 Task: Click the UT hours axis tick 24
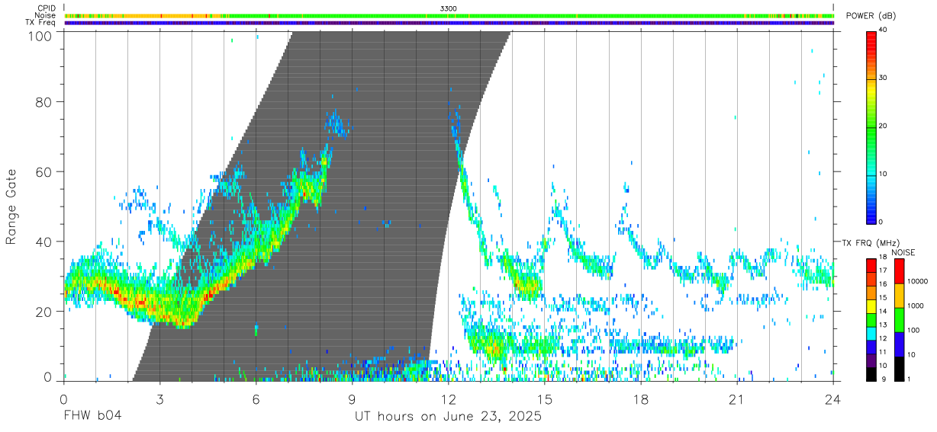pyautogui.click(x=833, y=399)
